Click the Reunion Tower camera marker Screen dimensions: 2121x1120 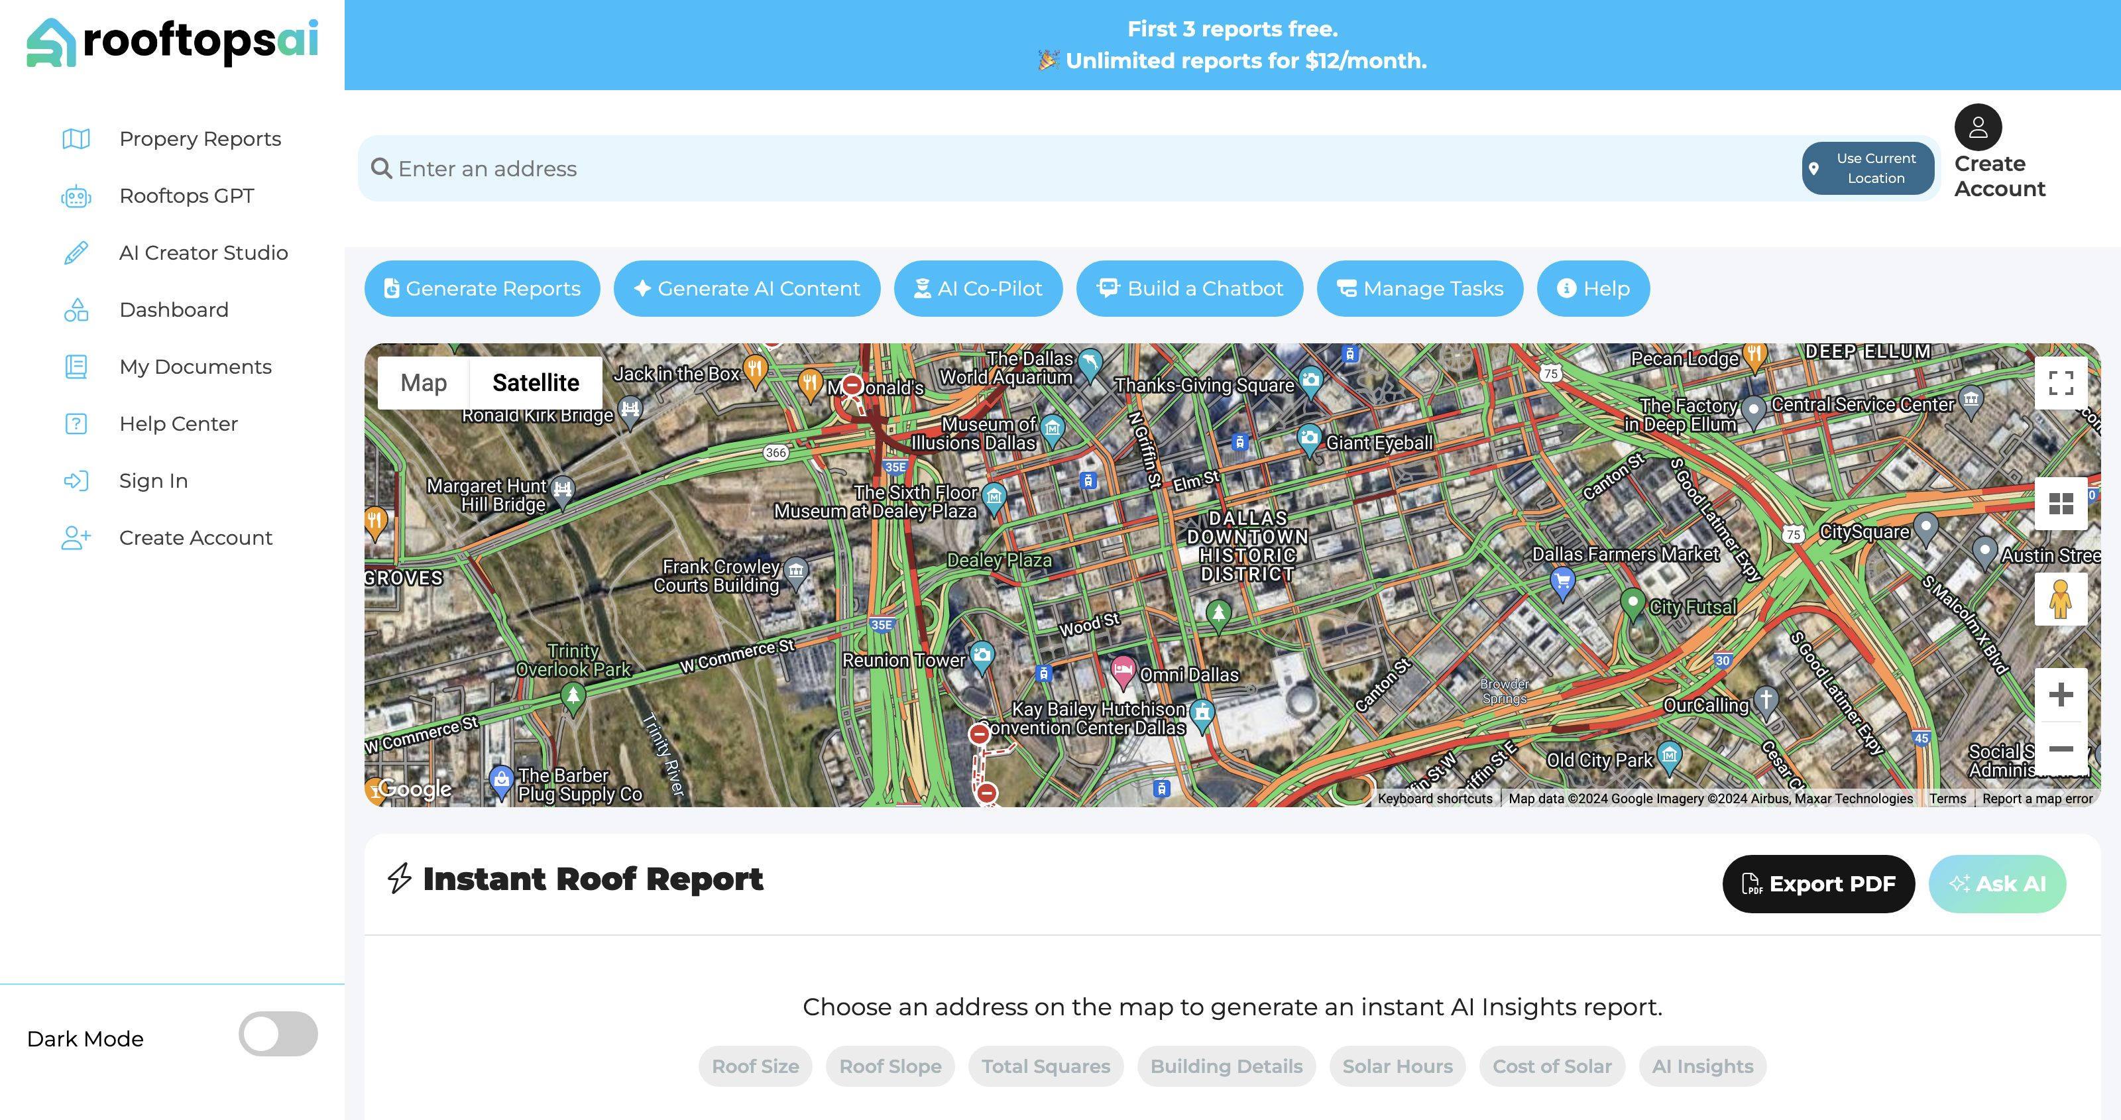[x=982, y=657]
